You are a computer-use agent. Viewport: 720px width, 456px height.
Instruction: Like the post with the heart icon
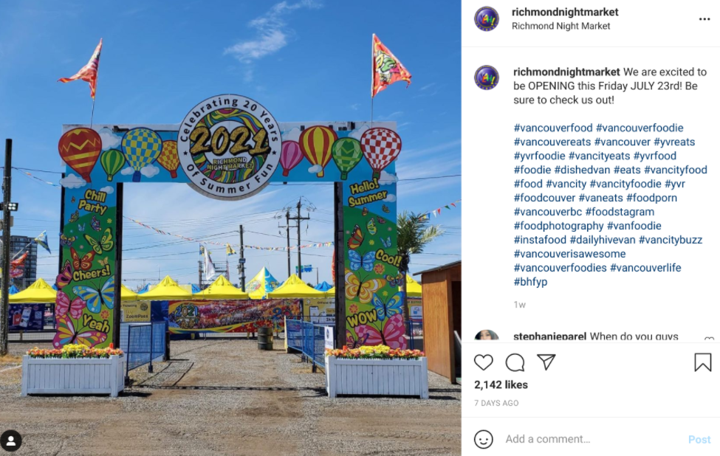484,362
